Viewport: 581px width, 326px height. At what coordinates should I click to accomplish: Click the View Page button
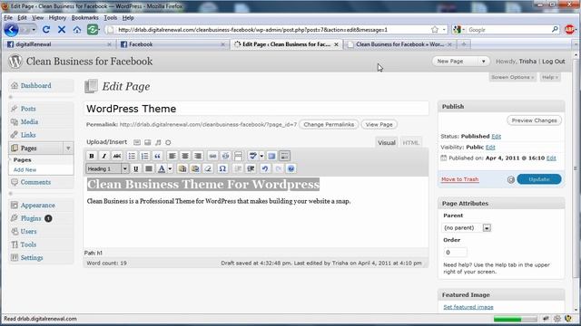click(379, 125)
